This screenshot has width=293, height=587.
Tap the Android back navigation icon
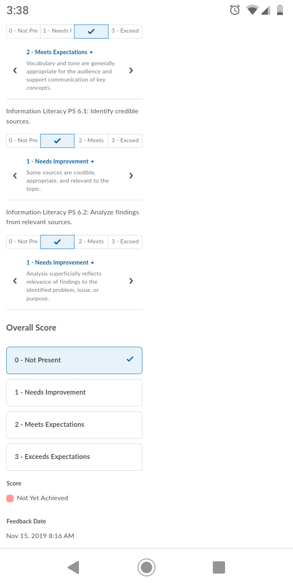point(73,567)
